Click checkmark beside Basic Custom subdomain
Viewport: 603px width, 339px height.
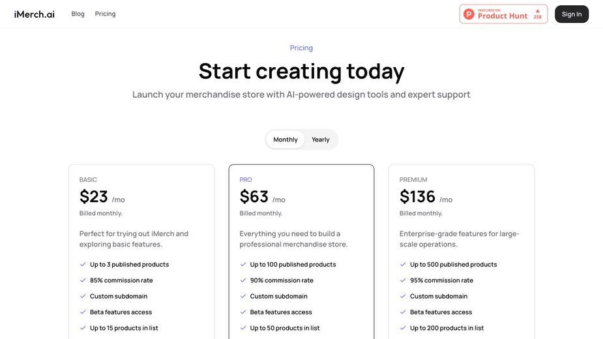tap(83, 296)
